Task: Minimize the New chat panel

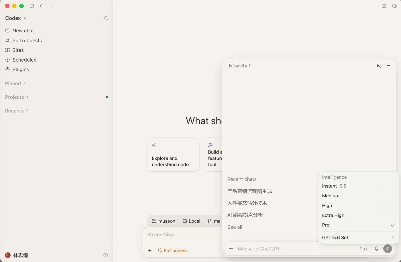Action: 389,66
